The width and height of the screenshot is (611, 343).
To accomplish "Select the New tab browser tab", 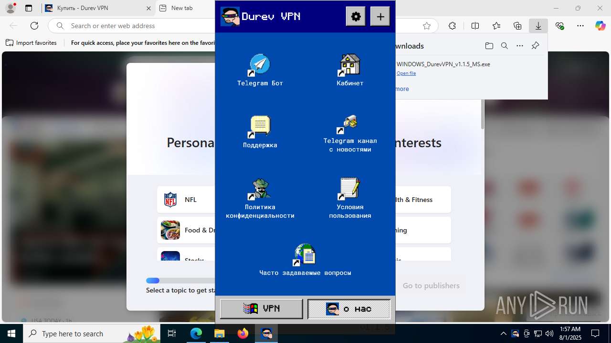I will pyautogui.click(x=185, y=8).
